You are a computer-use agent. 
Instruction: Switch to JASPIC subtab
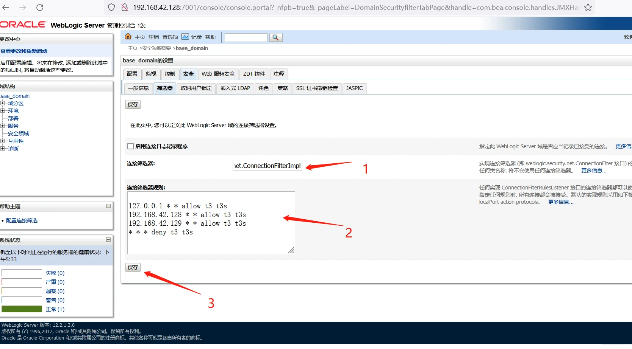tap(355, 88)
